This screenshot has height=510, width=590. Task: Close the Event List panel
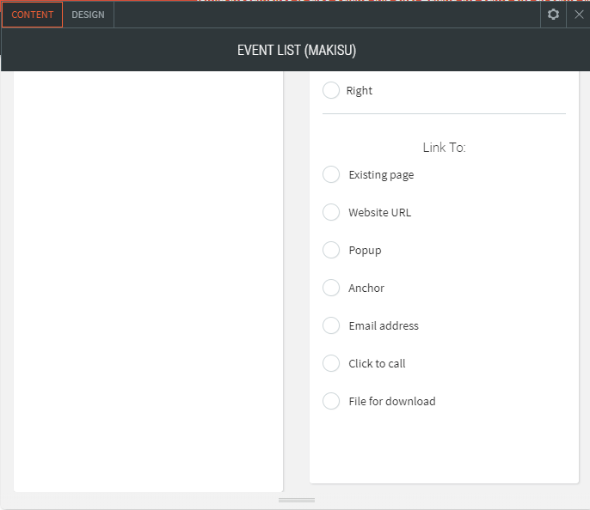point(579,15)
